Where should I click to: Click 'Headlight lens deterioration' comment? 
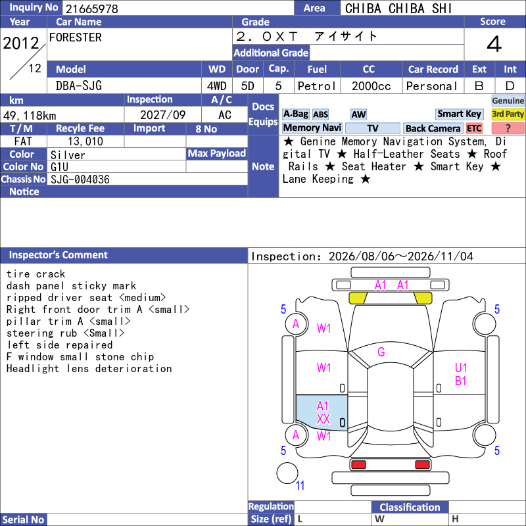coord(89,369)
